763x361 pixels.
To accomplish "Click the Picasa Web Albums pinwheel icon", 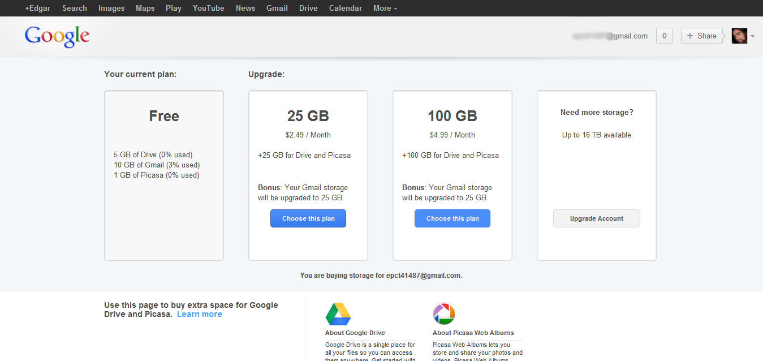I will pyautogui.click(x=444, y=314).
